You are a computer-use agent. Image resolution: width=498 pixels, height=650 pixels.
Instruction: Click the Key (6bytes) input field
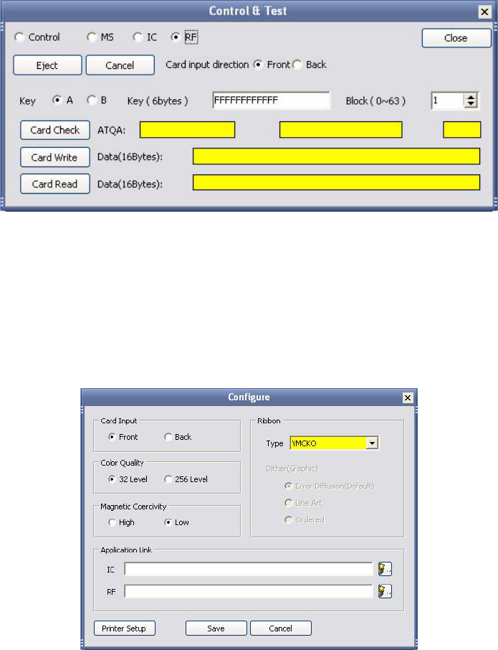click(x=271, y=100)
